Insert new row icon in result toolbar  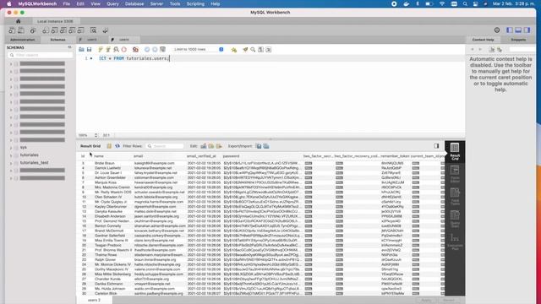(x=211, y=146)
